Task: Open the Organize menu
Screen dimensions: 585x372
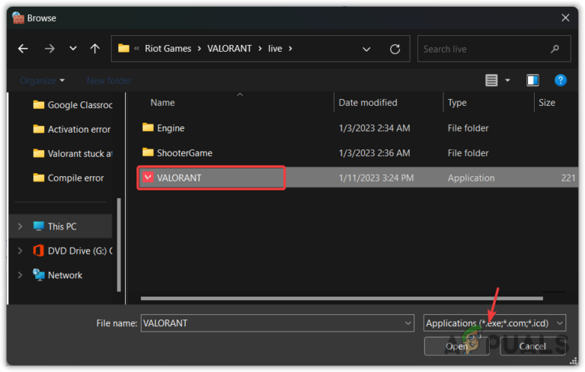Action: tap(42, 81)
